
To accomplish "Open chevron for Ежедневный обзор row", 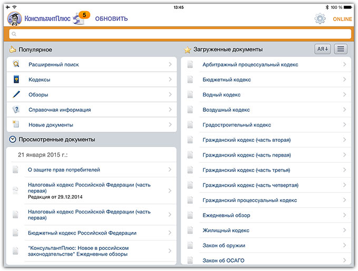I will pos(344,215).
